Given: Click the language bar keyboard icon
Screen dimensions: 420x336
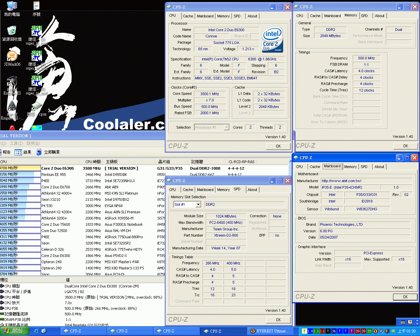Looking at the screenshot, I should pyautogui.click(x=403, y=322).
